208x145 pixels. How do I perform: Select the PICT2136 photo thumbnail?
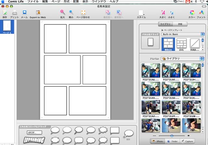point(149,70)
